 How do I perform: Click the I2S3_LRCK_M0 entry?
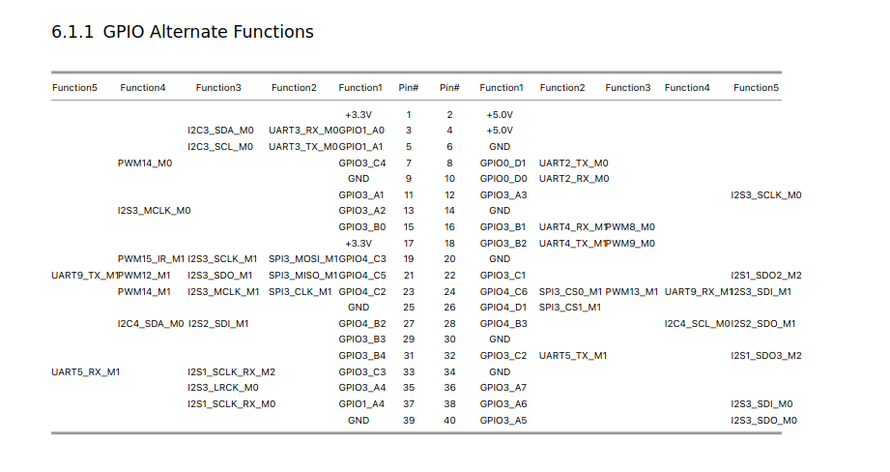point(223,388)
